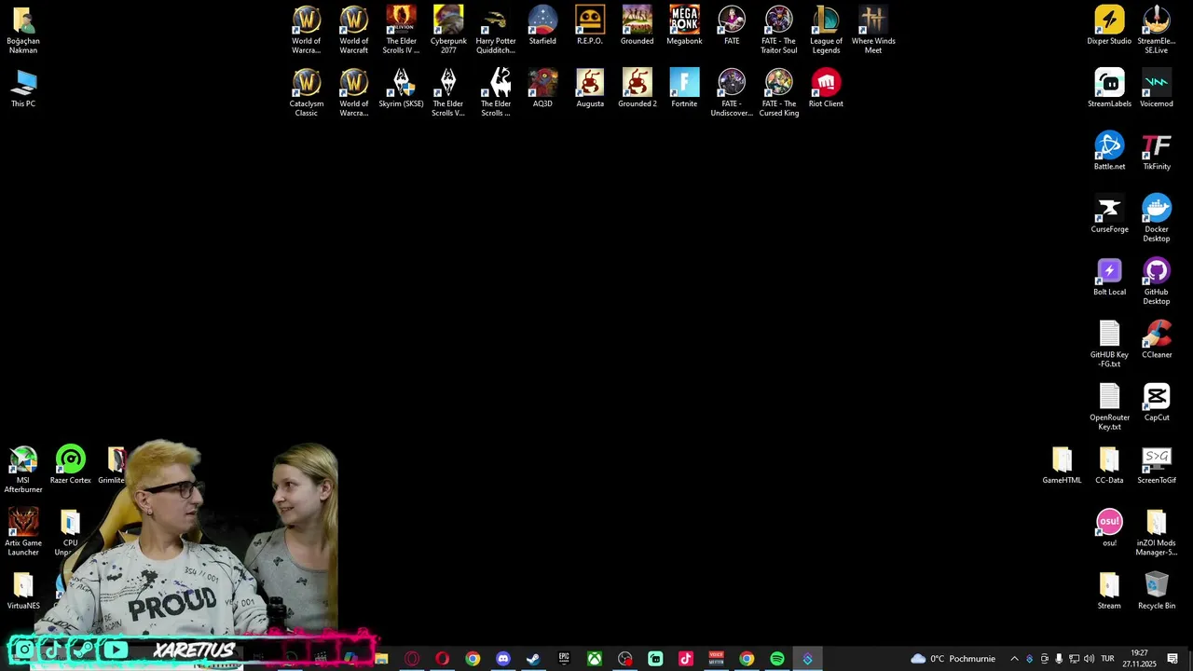Open the Boğaçhan Nakman user folder
The width and height of the screenshot is (1193, 671).
coord(23,30)
